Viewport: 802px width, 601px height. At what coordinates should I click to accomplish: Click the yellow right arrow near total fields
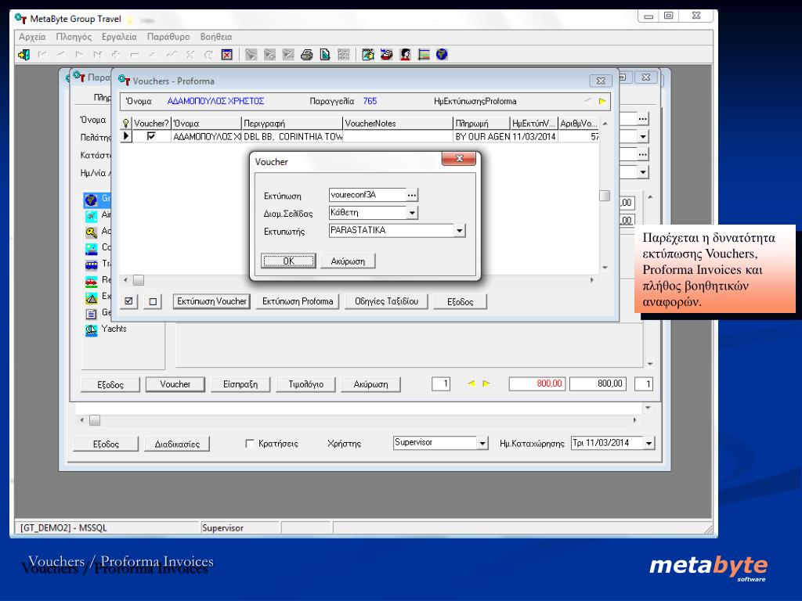point(486,383)
